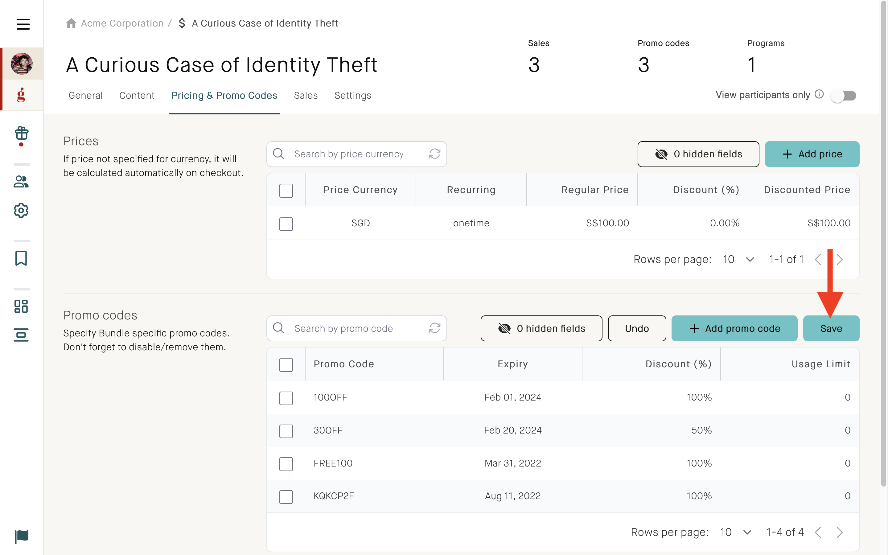Viewport: 888px width, 555px height.
Task: Select the Pricing & Promo Codes tab
Action: coord(224,96)
